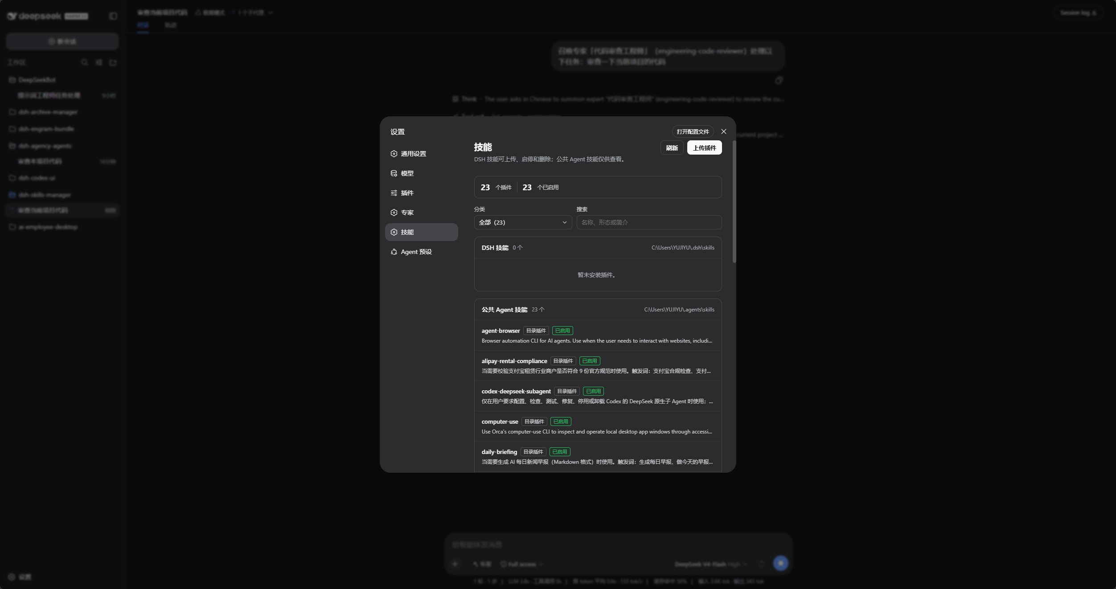The width and height of the screenshot is (1116, 589).
Task: Click the agent-browser skill name
Action: [501, 331]
